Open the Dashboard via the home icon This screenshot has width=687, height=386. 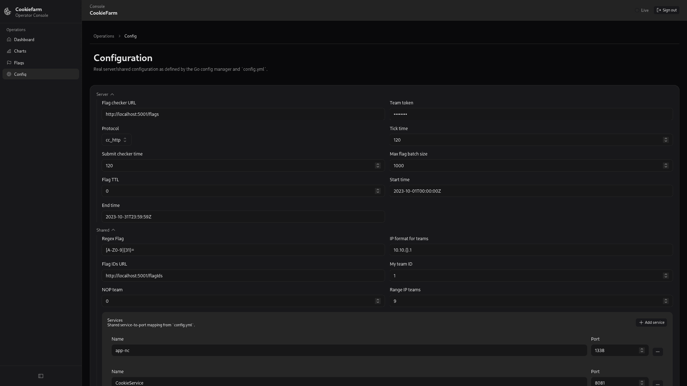(x=9, y=39)
